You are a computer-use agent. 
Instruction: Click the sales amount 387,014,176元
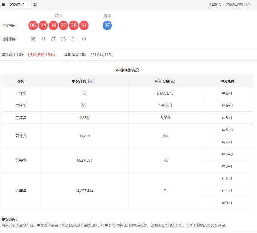102,54
